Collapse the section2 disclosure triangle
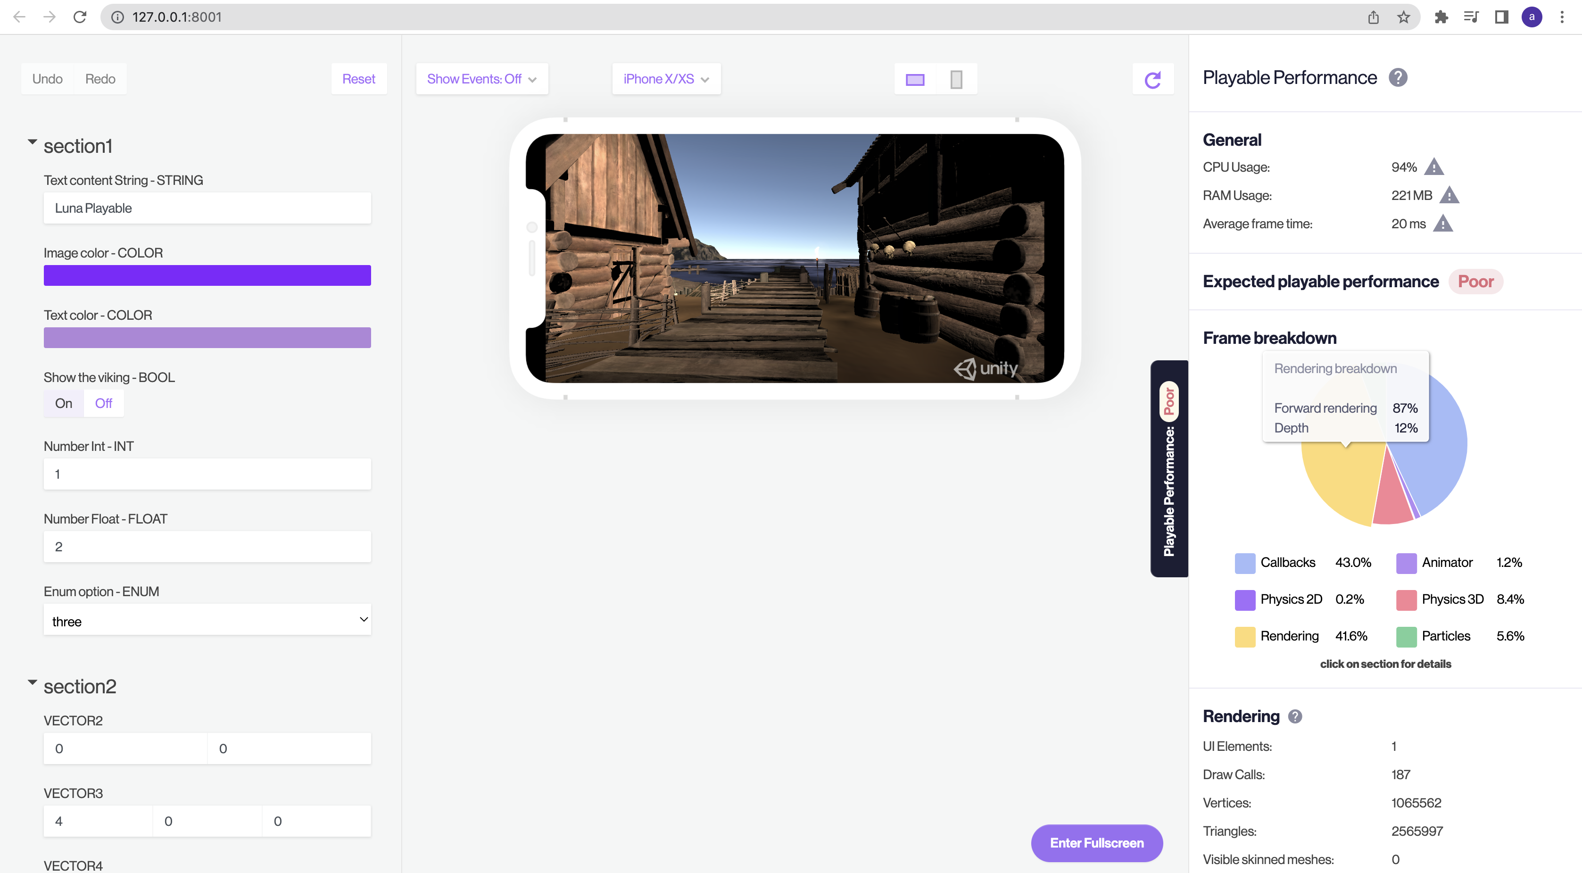 pos(33,682)
